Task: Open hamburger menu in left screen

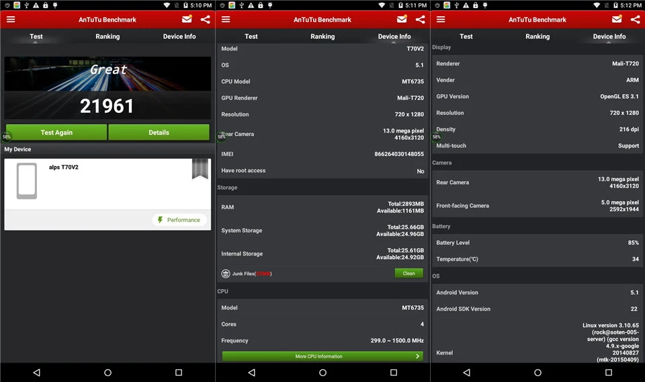Action: pyautogui.click(x=11, y=20)
